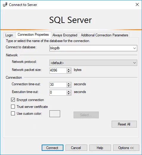Open Help for this dialog

(100, 148)
